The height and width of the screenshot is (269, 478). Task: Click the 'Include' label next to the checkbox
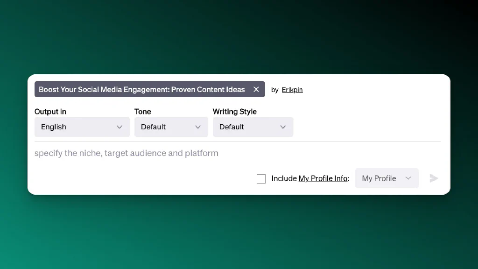pos(284,178)
